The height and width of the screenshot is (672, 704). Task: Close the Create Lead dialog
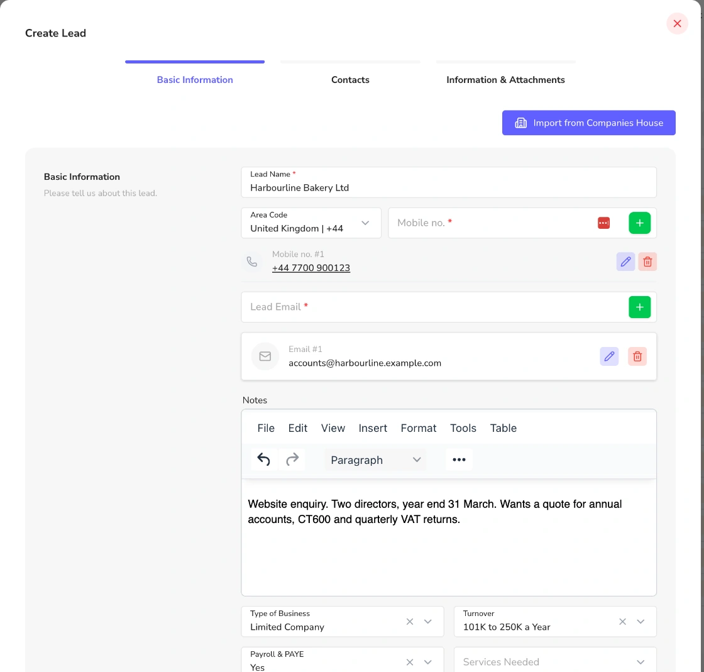click(677, 23)
